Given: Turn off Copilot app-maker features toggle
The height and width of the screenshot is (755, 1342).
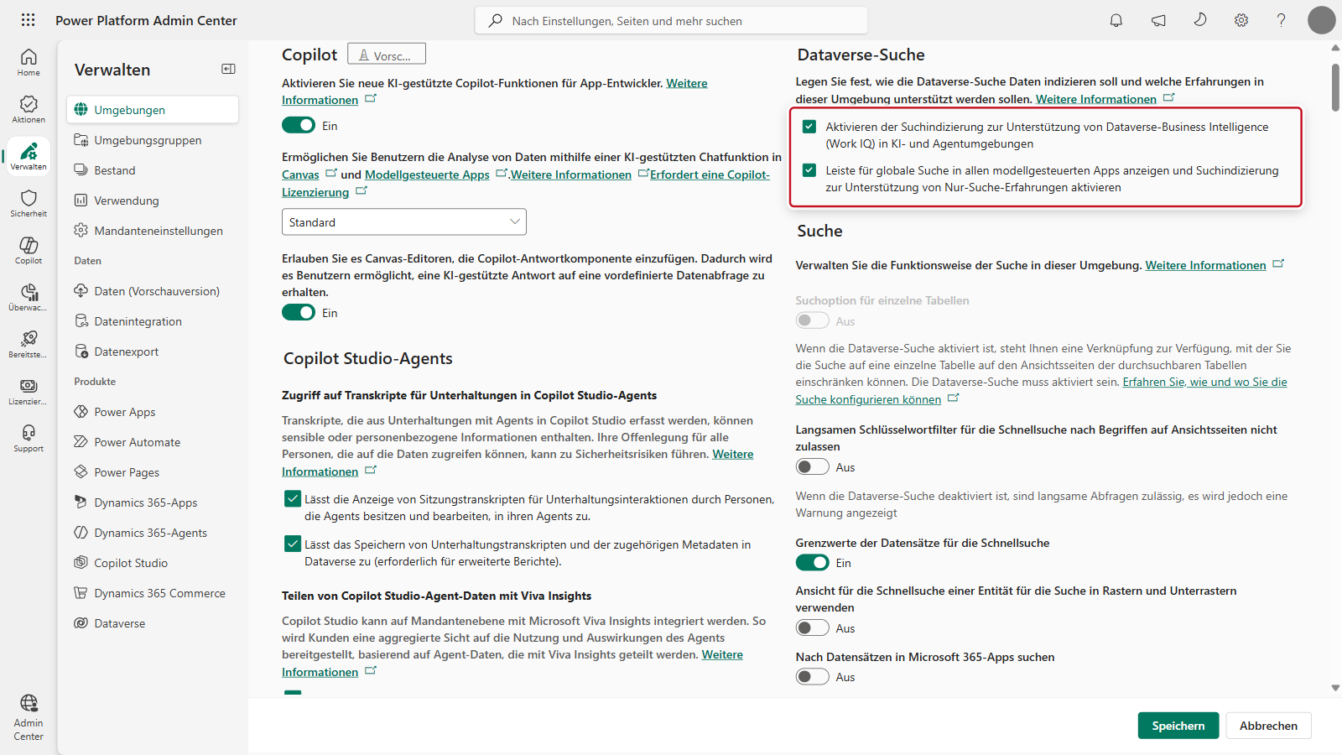Looking at the screenshot, I should coord(299,125).
